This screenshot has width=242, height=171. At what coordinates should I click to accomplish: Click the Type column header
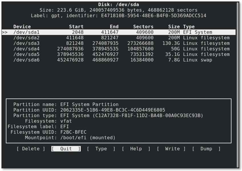click(x=189, y=27)
